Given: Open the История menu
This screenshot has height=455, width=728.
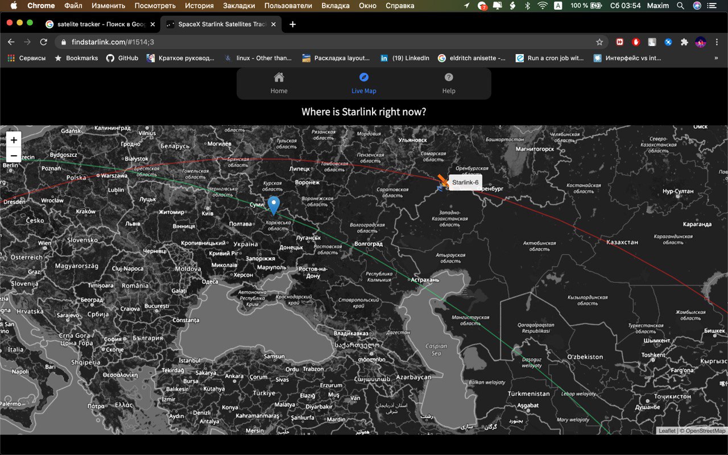Looking at the screenshot, I should tap(199, 6).
